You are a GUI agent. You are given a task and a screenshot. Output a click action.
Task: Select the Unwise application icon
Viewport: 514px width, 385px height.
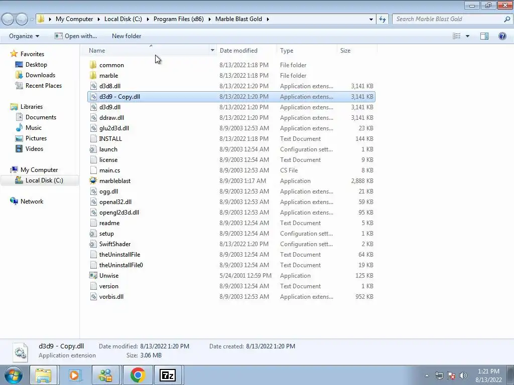click(93, 275)
